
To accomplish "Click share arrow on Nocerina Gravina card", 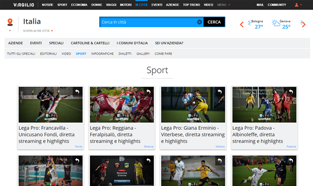I will pos(149,161).
